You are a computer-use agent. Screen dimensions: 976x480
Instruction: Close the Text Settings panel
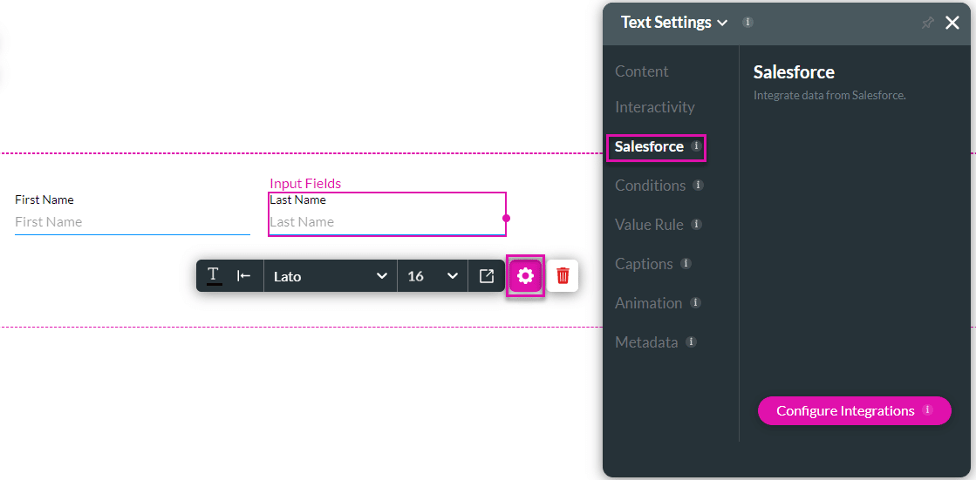coord(952,23)
